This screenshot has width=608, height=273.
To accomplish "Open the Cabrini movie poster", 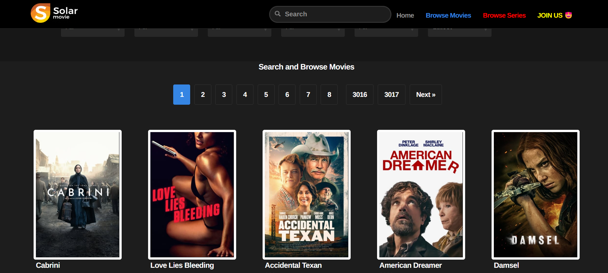I will click(x=78, y=195).
